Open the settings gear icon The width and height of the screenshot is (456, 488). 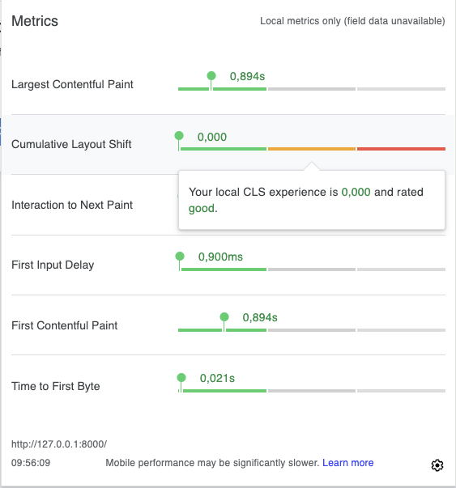pyautogui.click(x=437, y=465)
